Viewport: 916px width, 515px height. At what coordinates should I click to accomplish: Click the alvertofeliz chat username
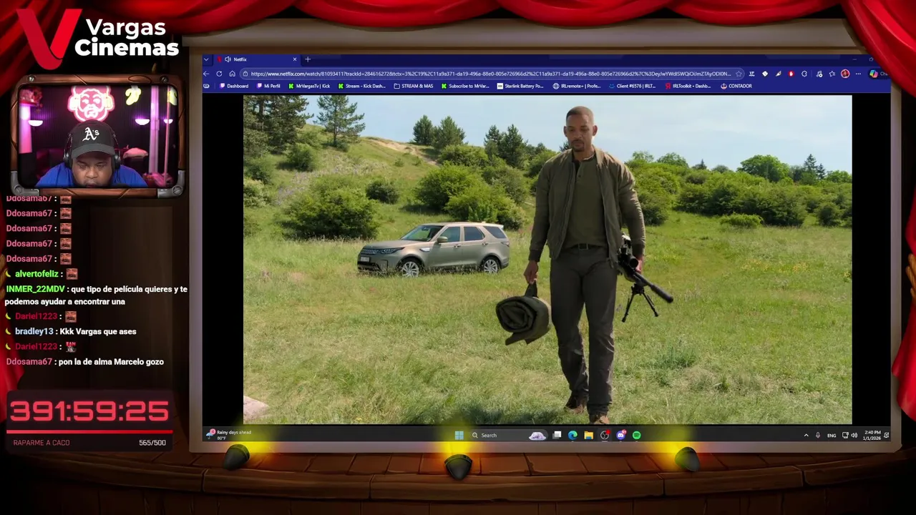(36, 274)
